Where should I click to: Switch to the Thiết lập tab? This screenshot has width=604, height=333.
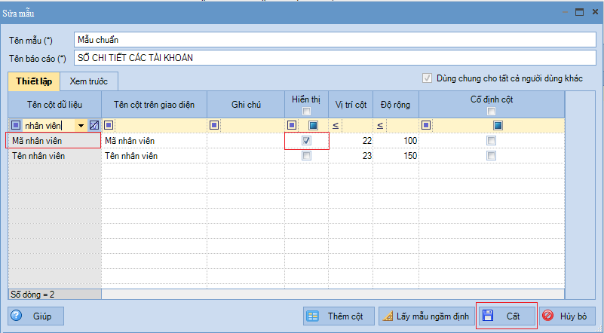point(34,81)
